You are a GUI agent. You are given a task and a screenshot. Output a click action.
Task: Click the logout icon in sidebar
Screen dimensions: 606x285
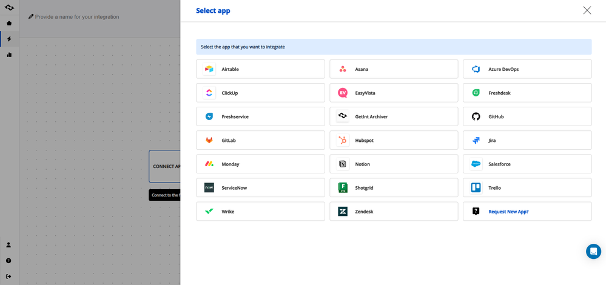coord(9,277)
